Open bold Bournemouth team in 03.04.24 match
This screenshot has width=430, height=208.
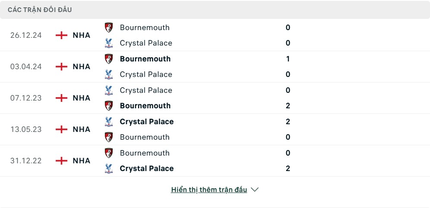[145, 59]
